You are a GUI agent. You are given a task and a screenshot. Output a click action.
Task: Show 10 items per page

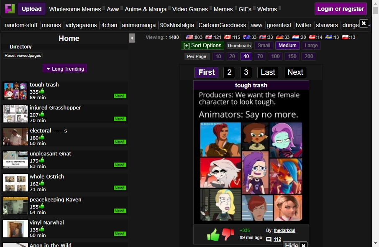tap(218, 56)
